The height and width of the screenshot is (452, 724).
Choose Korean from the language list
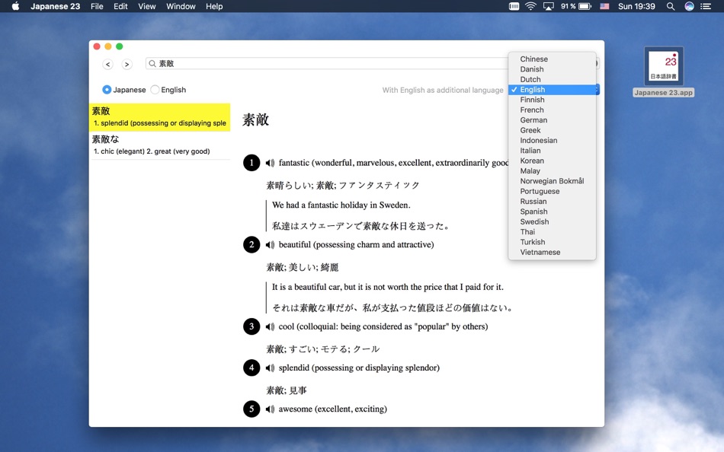tap(553, 161)
